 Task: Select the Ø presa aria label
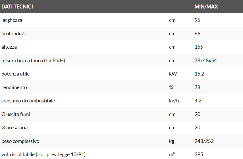coord(14,128)
